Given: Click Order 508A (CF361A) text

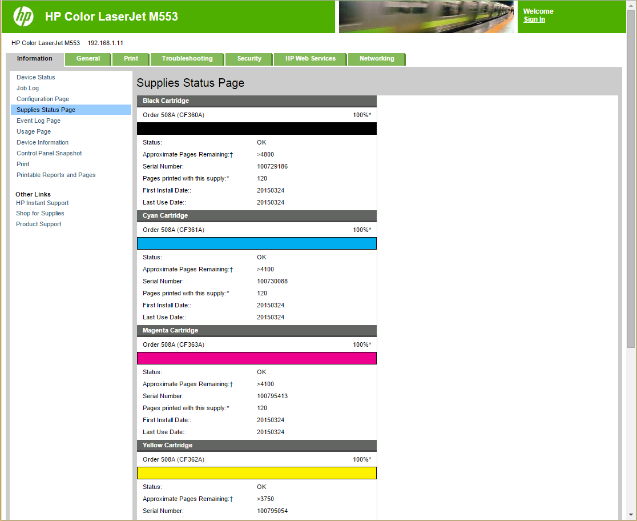Looking at the screenshot, I should pos(174,230).
